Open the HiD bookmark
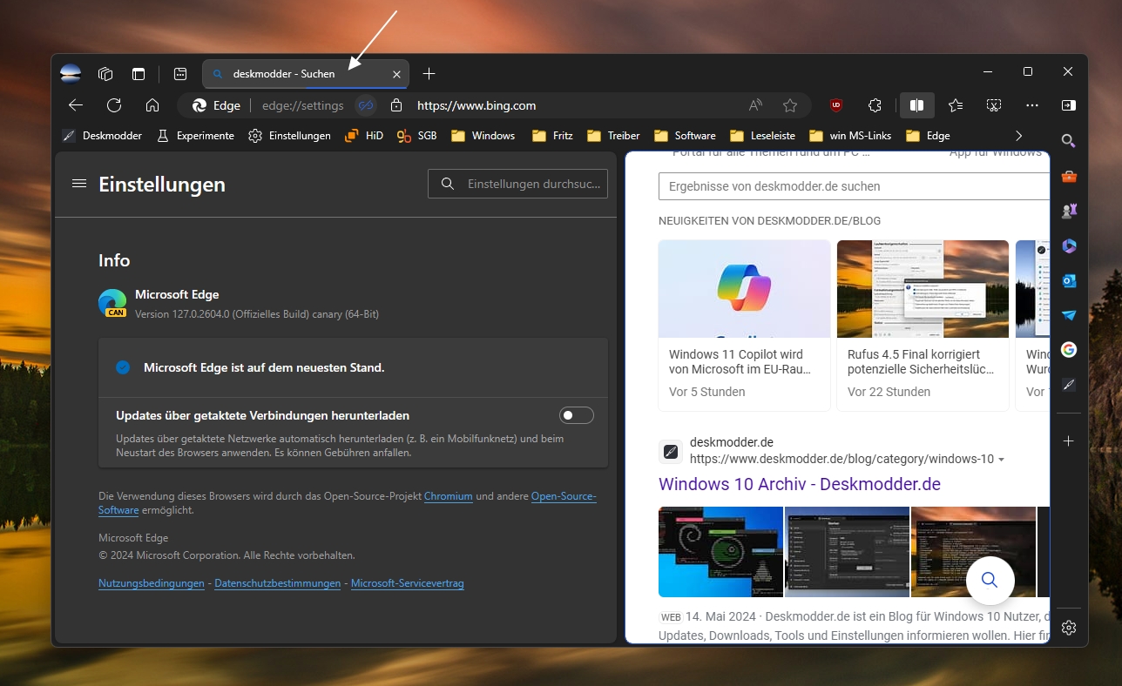This screenshot has height=686, width=1122. click(x=364, y=136)
